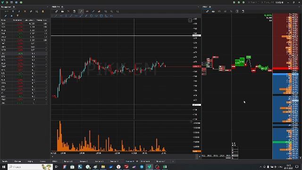This screenshot has width=302, height=170.
Task: Select the candlestick chart type icon
Action: (x=87, y=11)
